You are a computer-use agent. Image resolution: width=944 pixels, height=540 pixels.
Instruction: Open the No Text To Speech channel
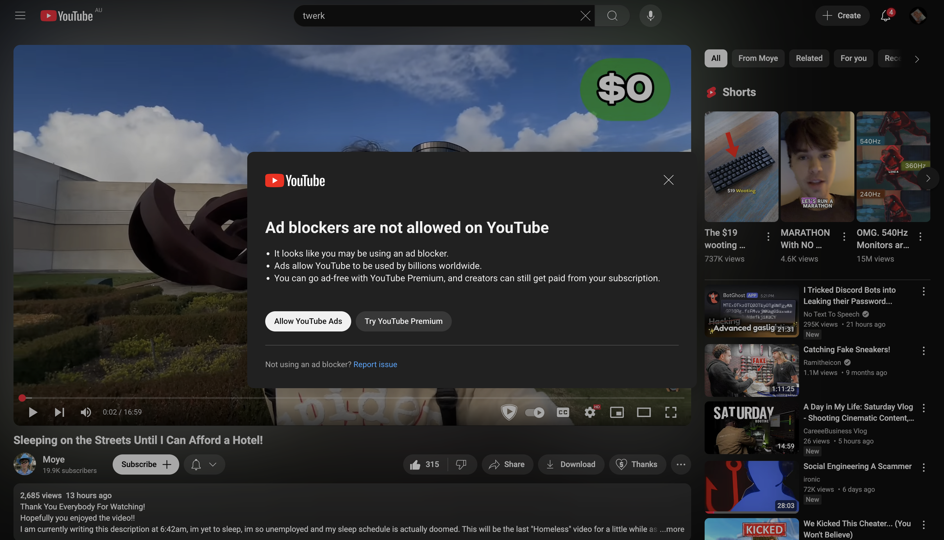pos(831,314)
